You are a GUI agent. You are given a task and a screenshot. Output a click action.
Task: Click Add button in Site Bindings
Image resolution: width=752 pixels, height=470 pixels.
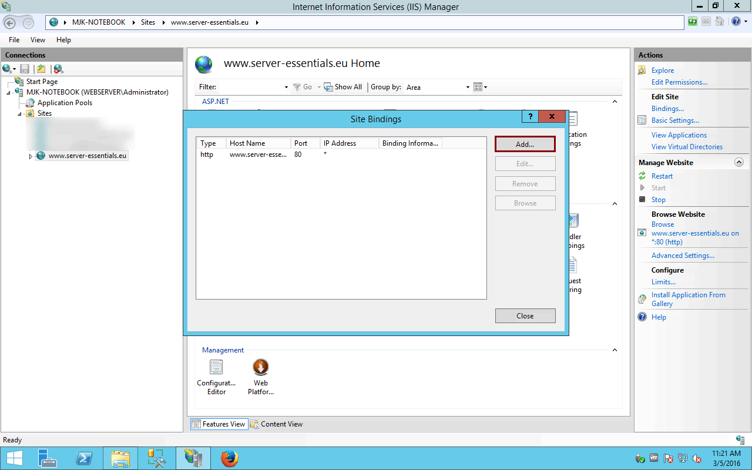click(x=525, y=144)
